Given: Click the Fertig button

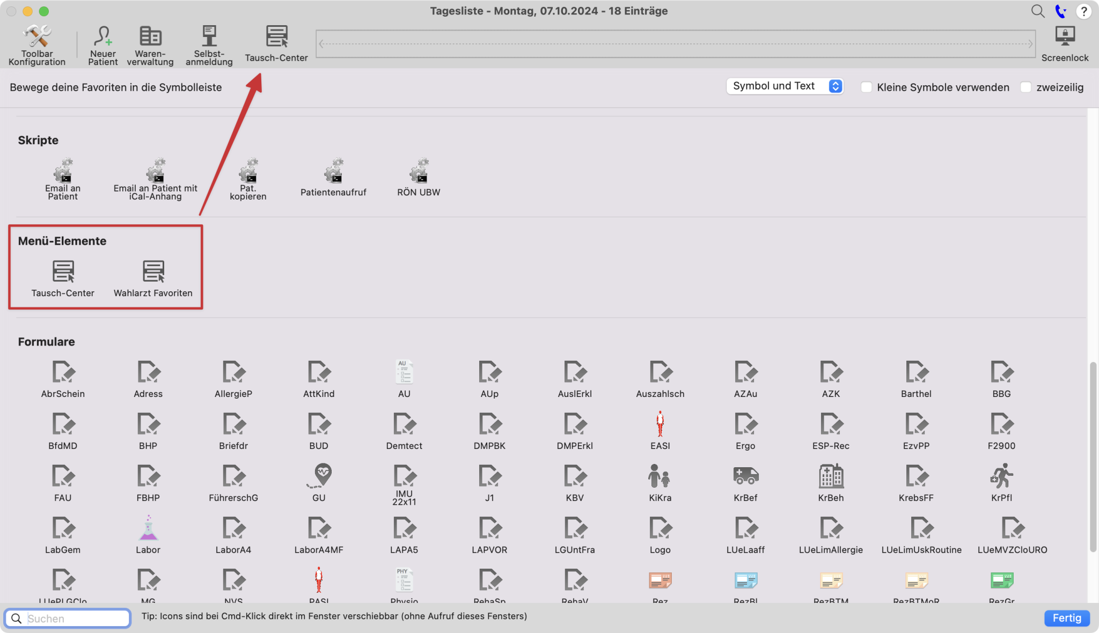Looking at the screenshot, I should tap(1067, 618).
